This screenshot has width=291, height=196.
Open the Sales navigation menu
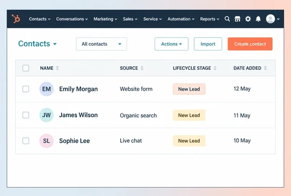click(x=130, y=19)
